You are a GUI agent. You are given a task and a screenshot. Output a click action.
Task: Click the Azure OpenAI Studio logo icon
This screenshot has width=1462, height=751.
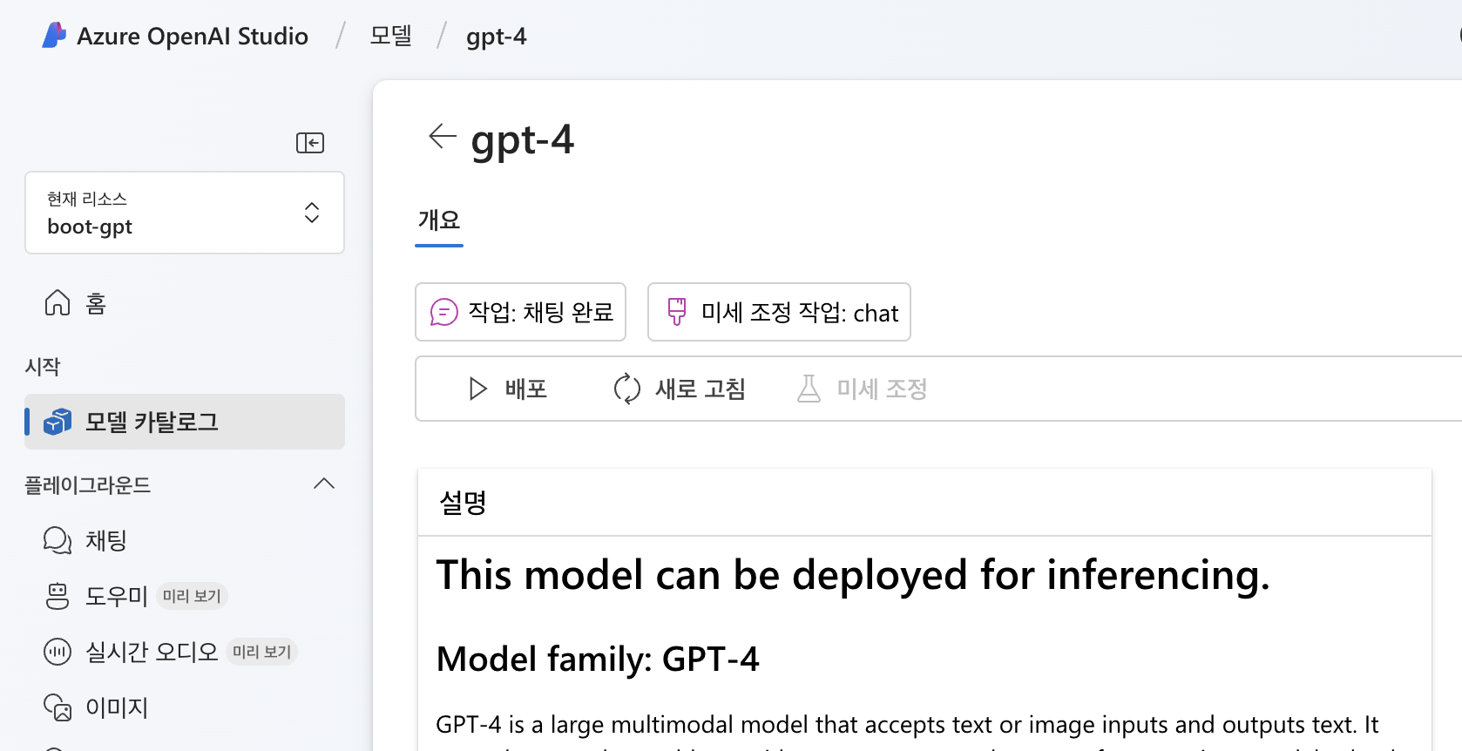click(54, 35)
